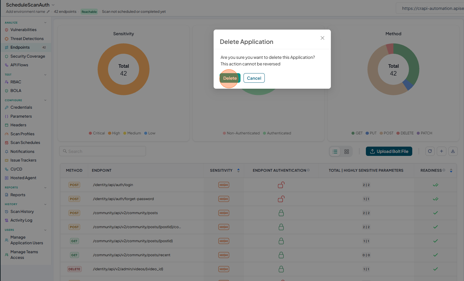Close the Delete Application dialog with X

pyautogui.click(x=322, y=38)
